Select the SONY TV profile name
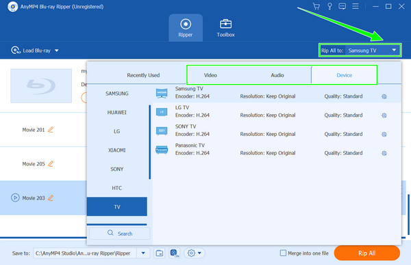The width and height of the screenshot is (411, 265). [186, 126]
